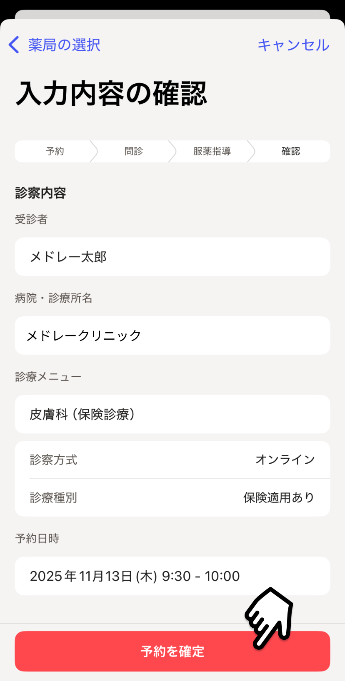Go back to 薬局の選択
This screenshot has width=345, height=681.
click(64, 45)
